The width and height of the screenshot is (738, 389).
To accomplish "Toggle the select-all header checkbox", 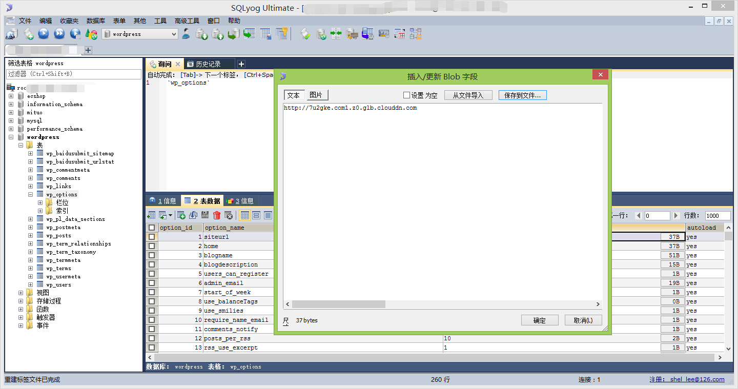I will point(152,228).
